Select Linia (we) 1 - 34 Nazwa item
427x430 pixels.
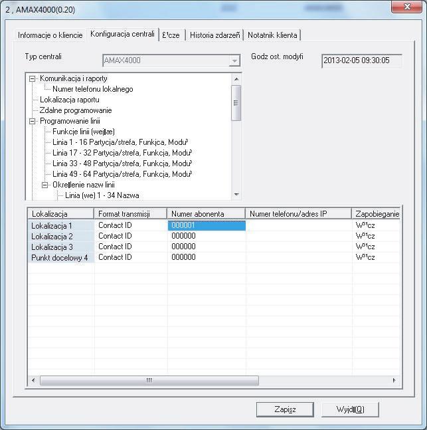102,195
